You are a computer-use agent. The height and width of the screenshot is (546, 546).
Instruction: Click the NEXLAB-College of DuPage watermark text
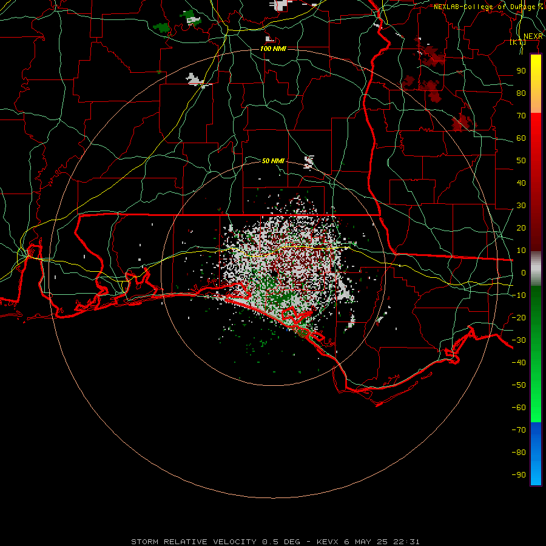tap(488, 7)
